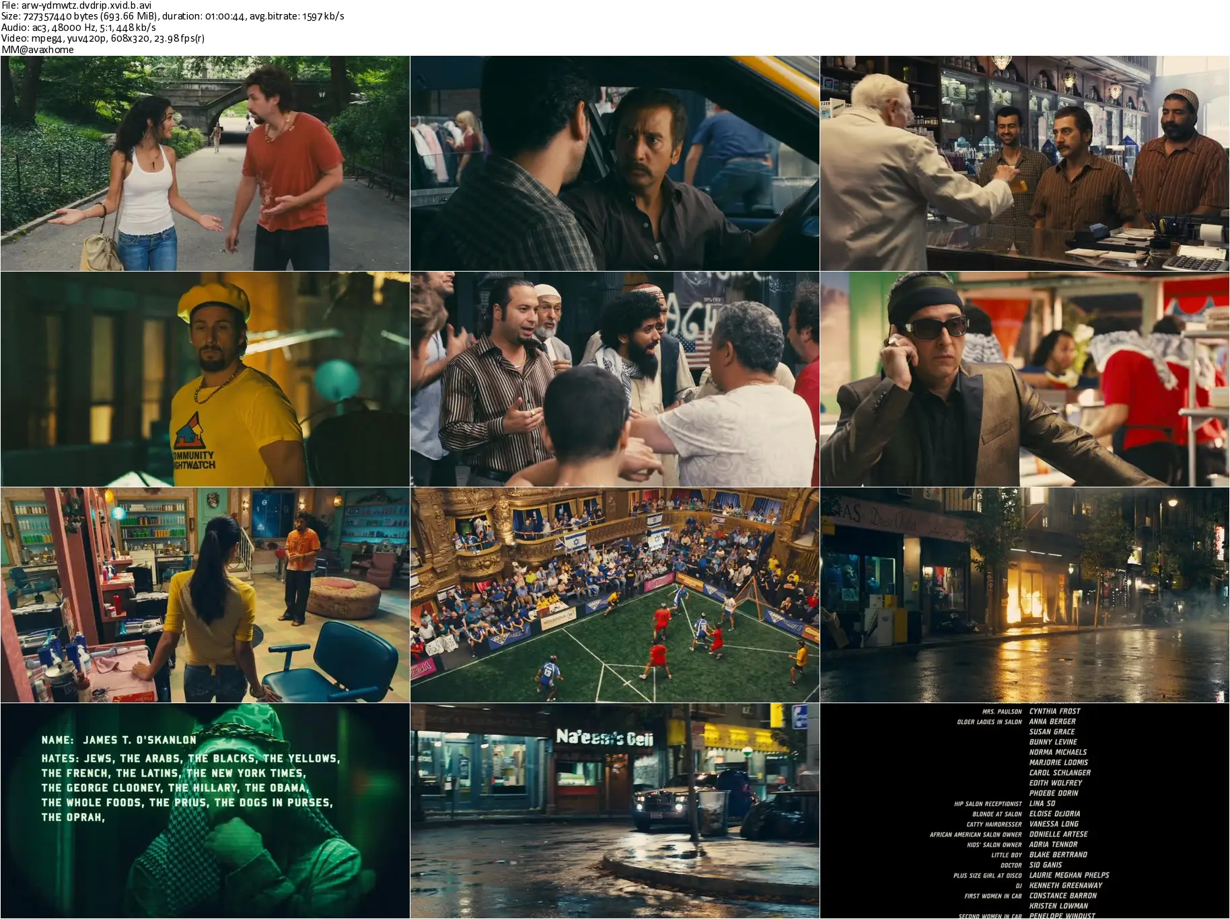Click 'LINA SO' credit name
1230x919 pixels.
1042,803
